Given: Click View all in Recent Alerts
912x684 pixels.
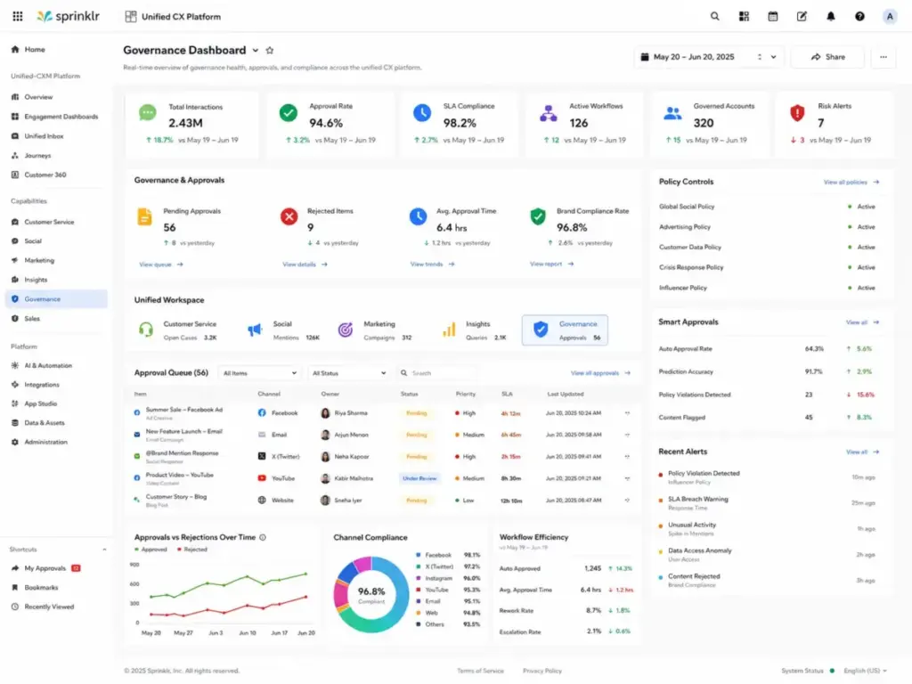Looking at the screenshot, I should (862, 452).
